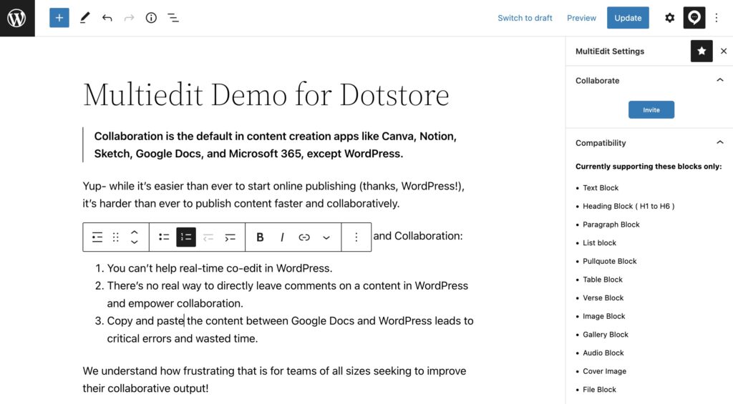Open the three-dot options menu in top bar
This screenshot has width=733, height=404.
pos(717,18)
